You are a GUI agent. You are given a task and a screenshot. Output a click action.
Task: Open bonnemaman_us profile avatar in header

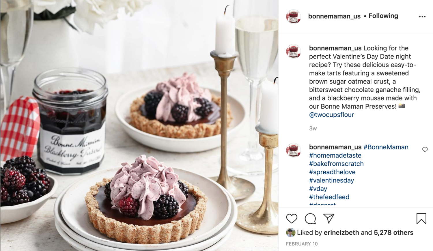(294, 16)
